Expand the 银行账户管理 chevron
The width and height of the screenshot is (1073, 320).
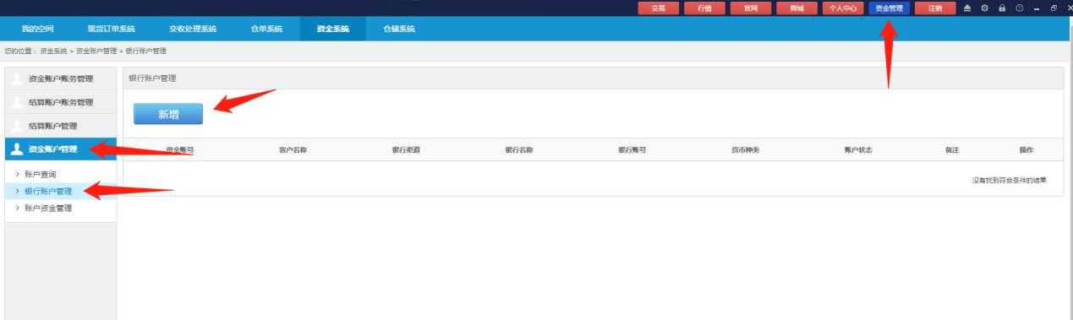pos(18,191)
